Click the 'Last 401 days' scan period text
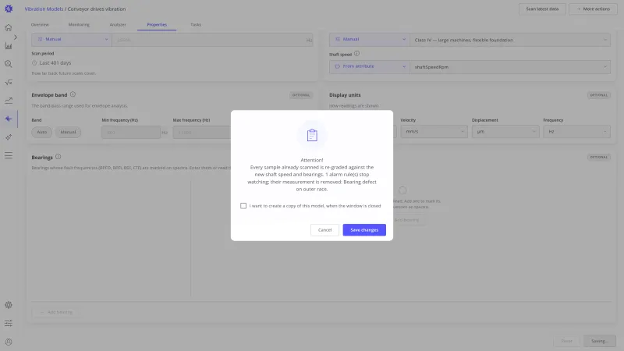 [x=55, y=63]
